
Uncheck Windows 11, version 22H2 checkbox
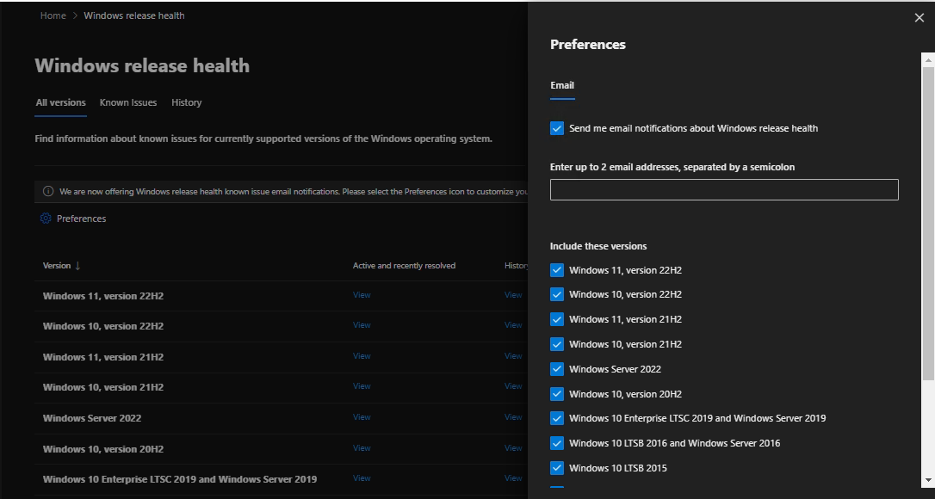click(557, 270)
